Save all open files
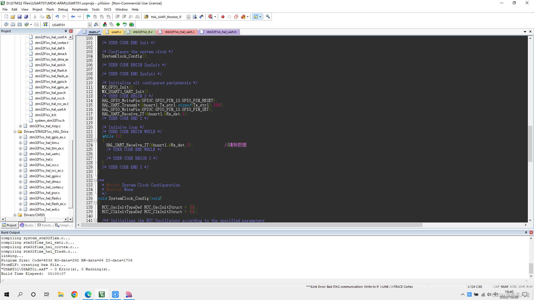Image resolution: width=534 pixels, height=300 pixels. click(26, 17)
